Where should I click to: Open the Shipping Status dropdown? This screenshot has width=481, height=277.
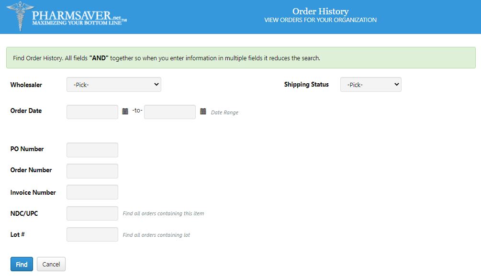370,84
